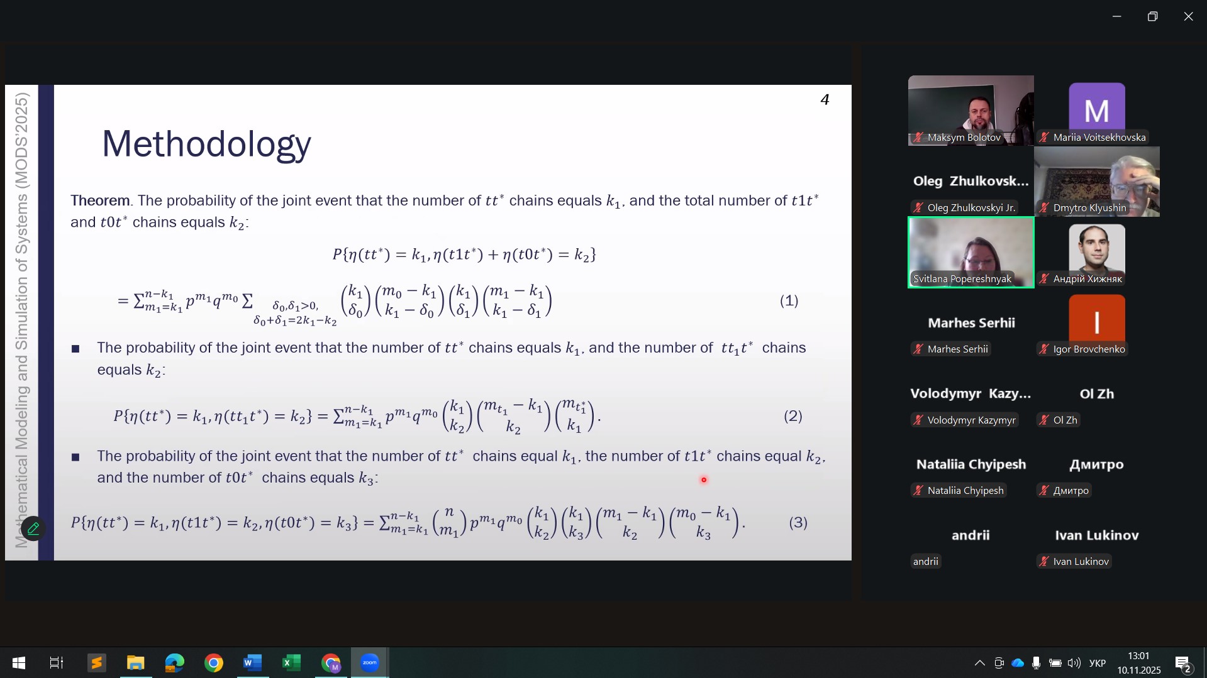Toggle the microphone tray icon
The image size is (1207, 678).
tap(1036, 664)
